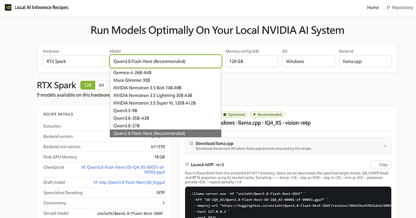Click the Peak GPU Memory value 78 GB
The image size is (416, 218).
click(159, 157)
